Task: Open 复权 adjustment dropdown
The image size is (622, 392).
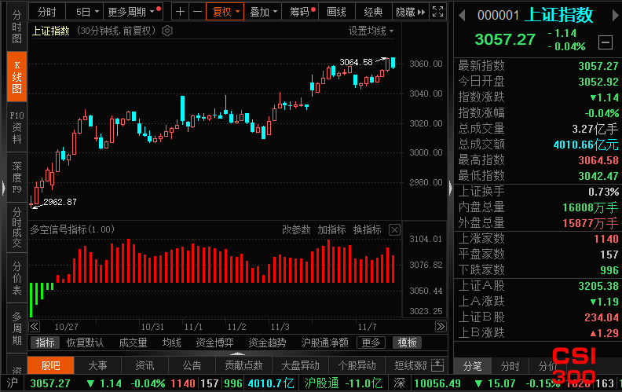Action: coord(225,12)
